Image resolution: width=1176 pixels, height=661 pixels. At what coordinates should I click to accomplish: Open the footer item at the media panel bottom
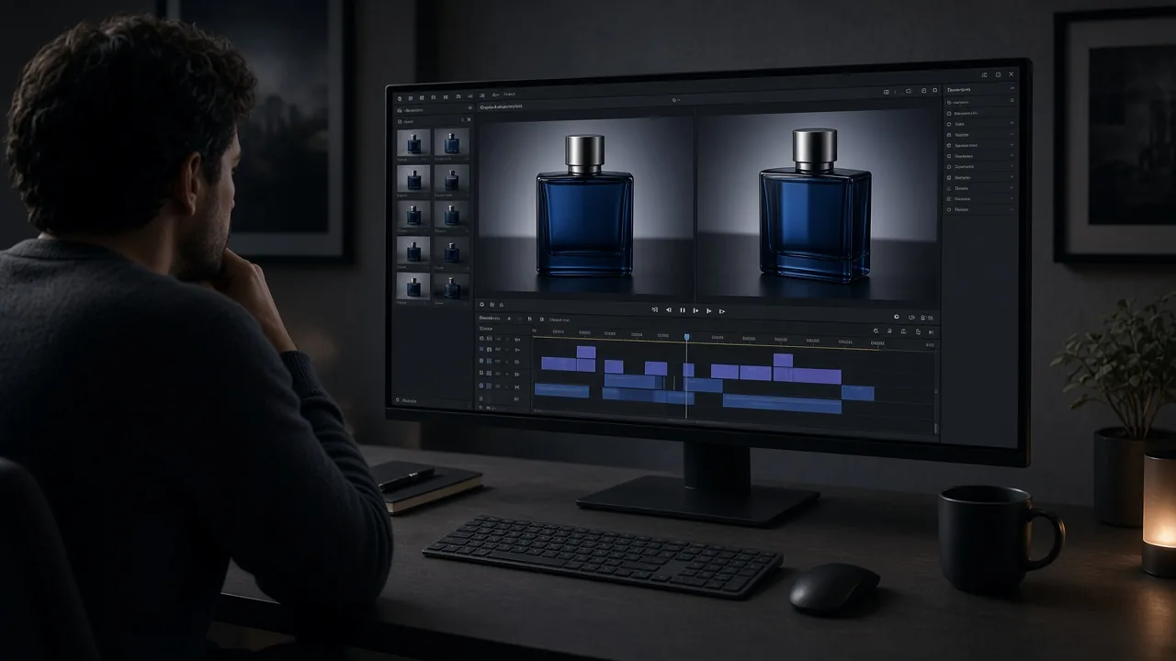coord(406,400)
